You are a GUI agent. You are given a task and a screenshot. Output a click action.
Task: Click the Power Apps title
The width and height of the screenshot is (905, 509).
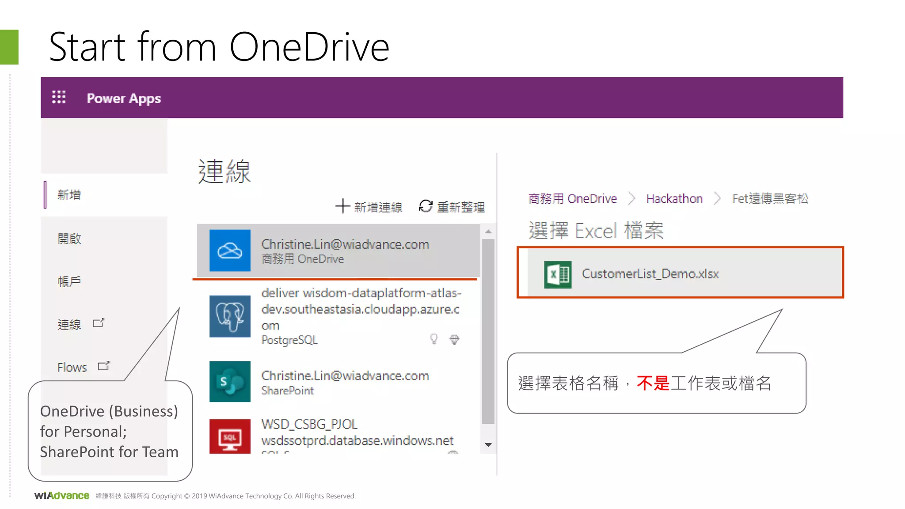pos(124,98)
